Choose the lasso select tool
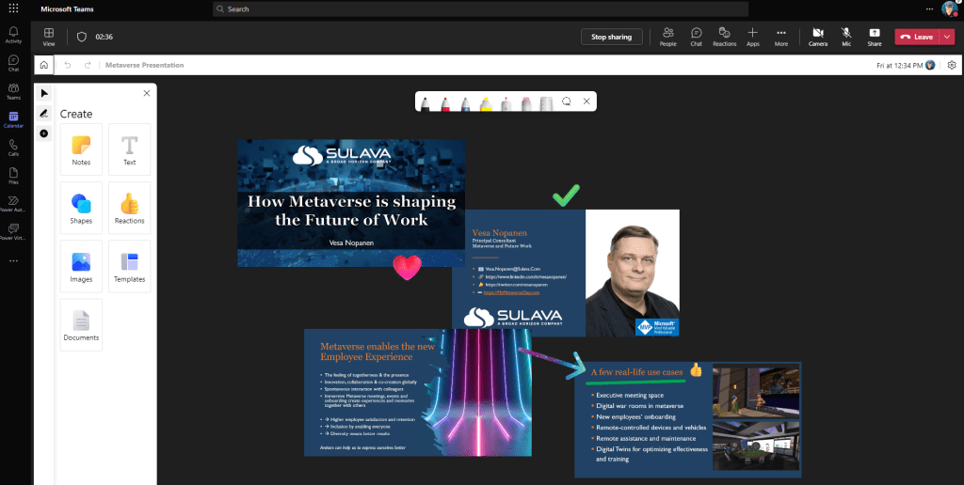 (567, 102)
